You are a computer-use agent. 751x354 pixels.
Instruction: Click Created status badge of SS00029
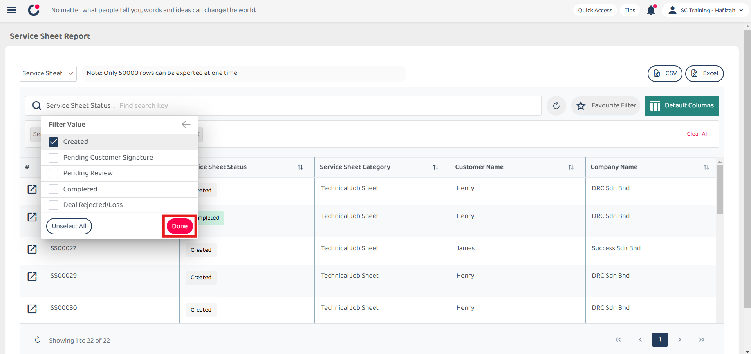pyautogui.click(x=201, y=277)
